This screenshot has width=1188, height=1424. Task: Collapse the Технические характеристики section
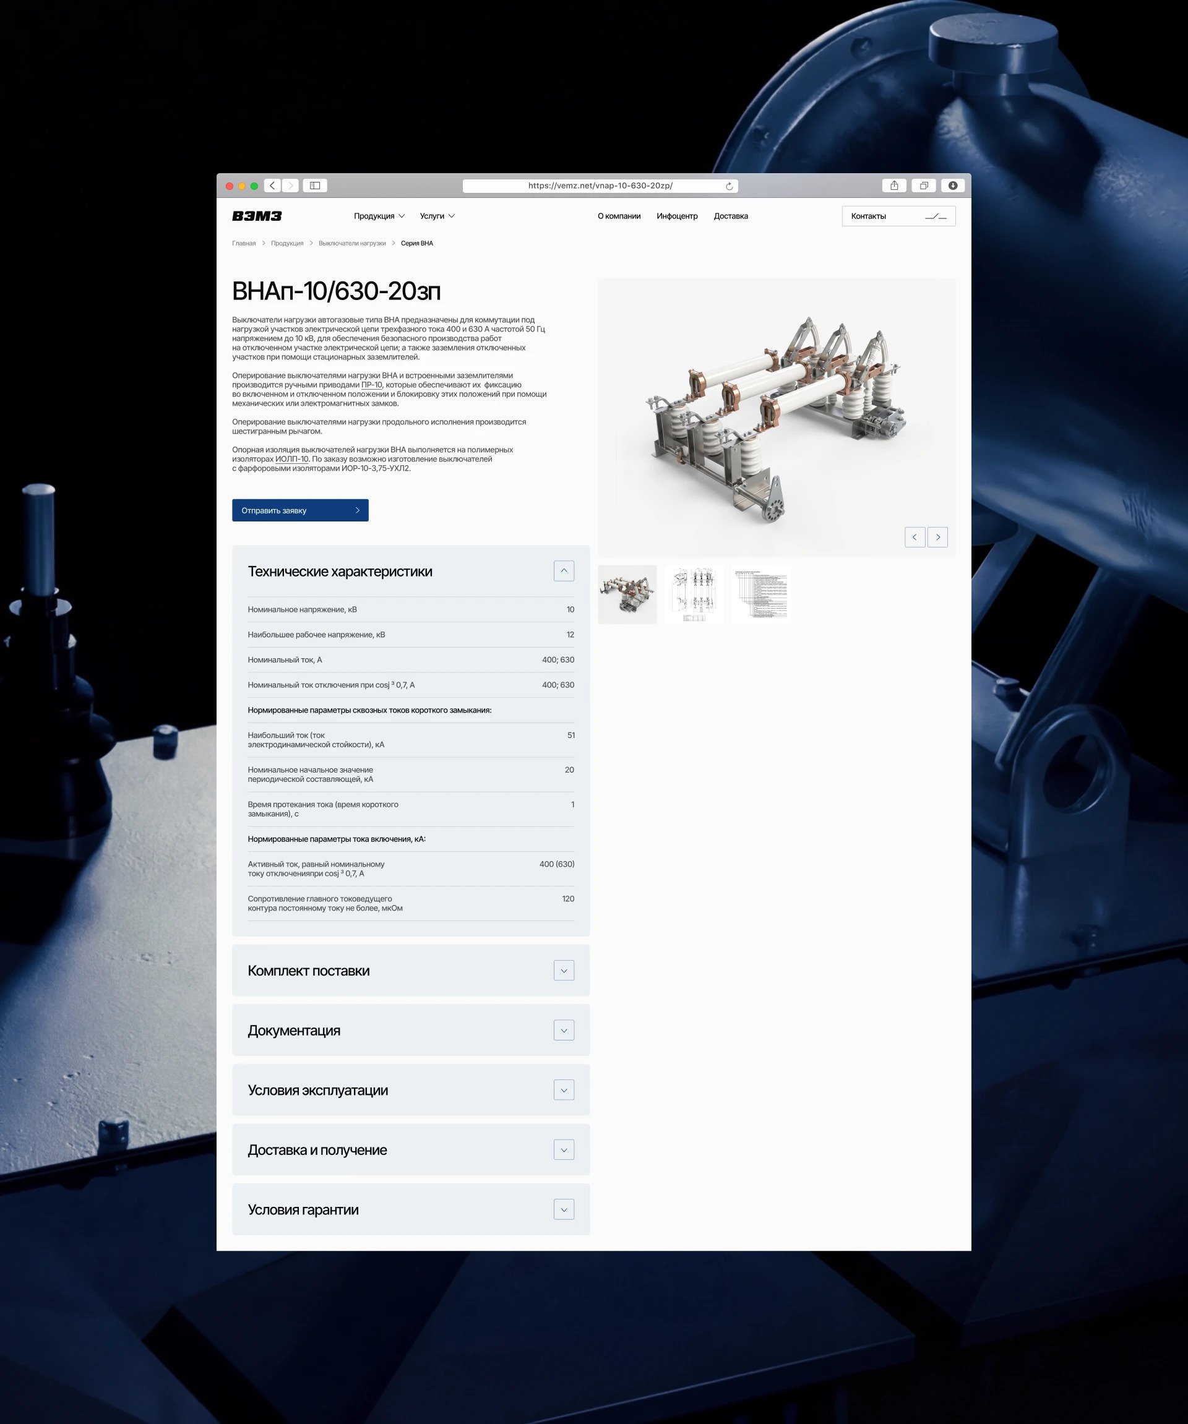click(564, 571)
